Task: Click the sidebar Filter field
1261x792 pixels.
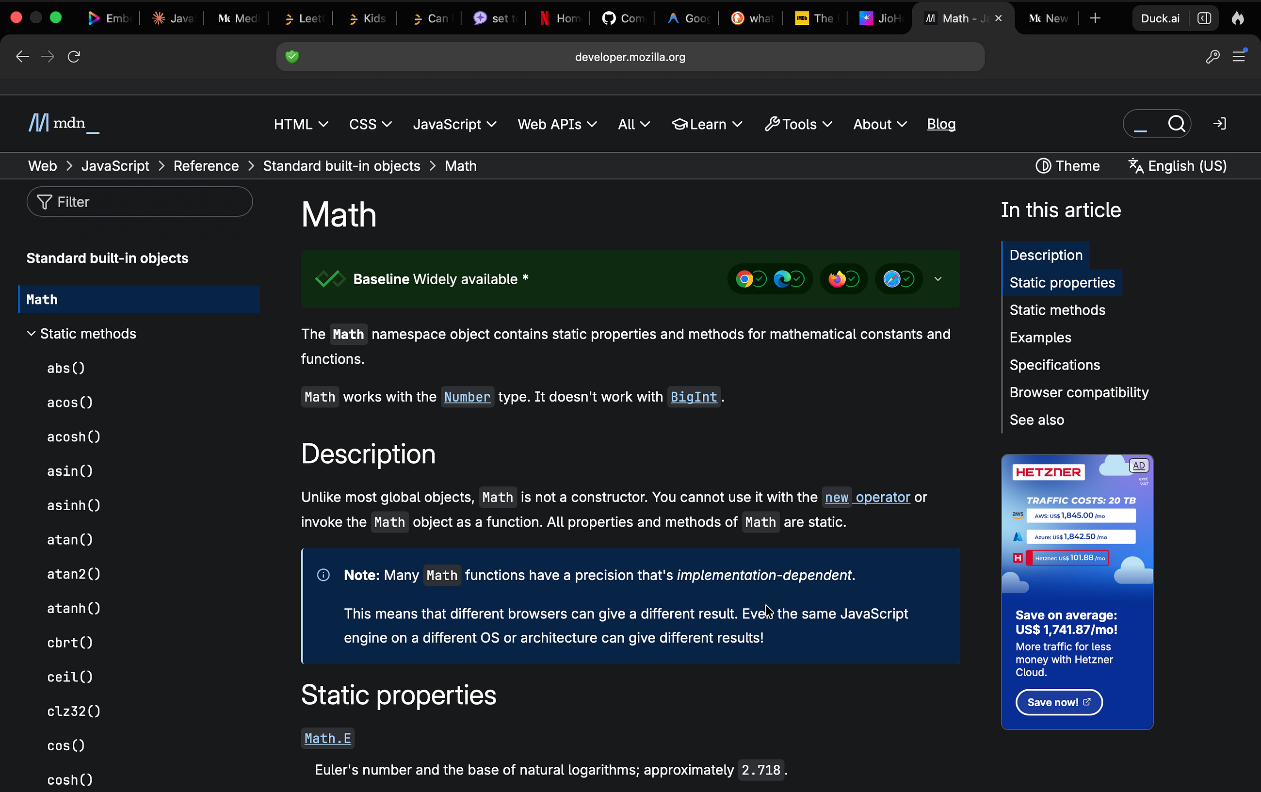Action: (x=140, y=202)
